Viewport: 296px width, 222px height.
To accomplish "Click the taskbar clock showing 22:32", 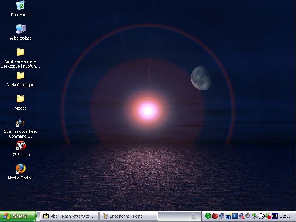I will point(285,216).
